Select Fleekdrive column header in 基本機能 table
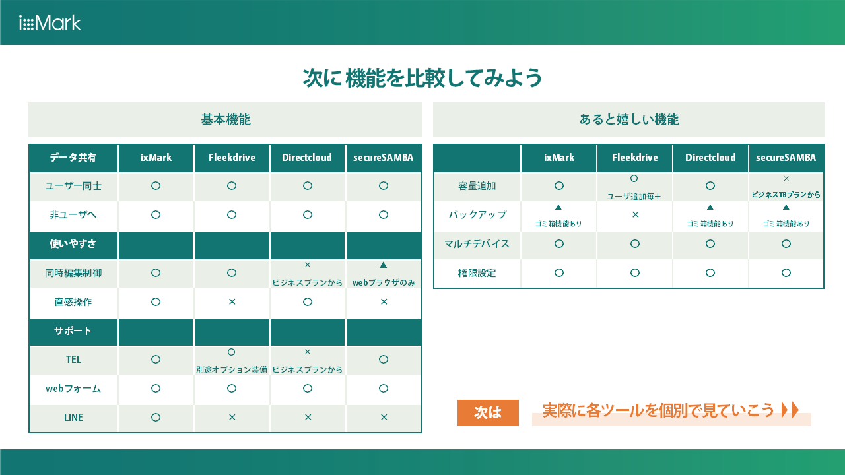 [232, 158]
